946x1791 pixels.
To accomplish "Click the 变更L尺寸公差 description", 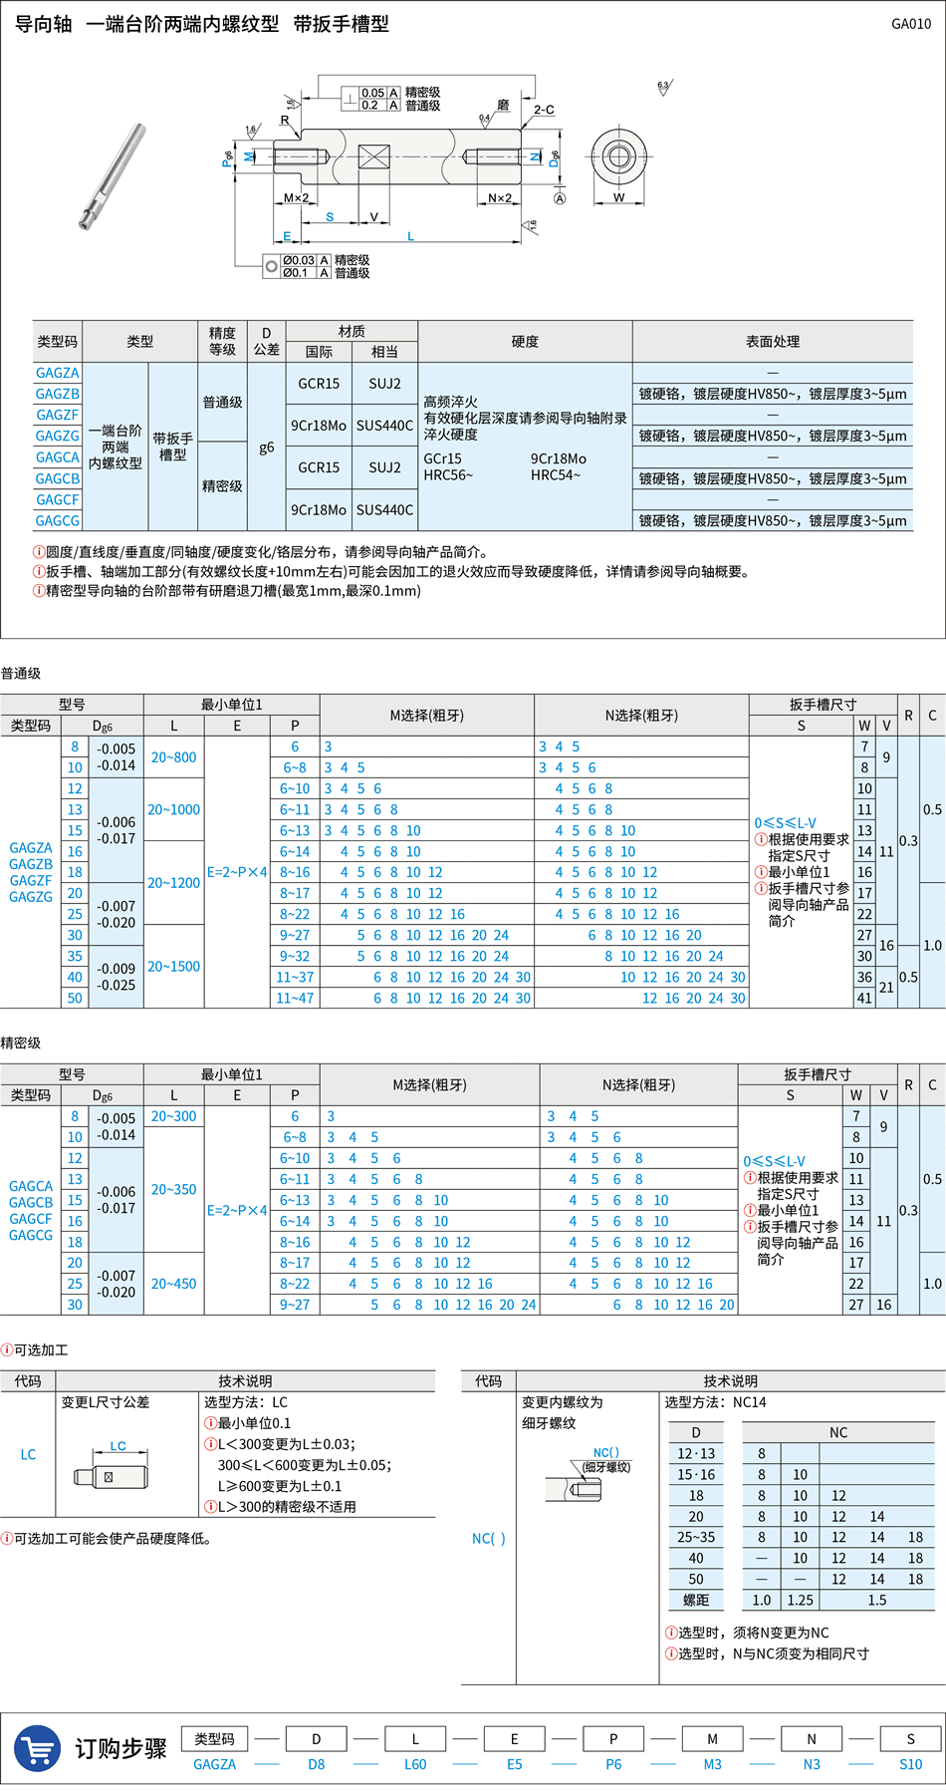I will [106, 1402].
